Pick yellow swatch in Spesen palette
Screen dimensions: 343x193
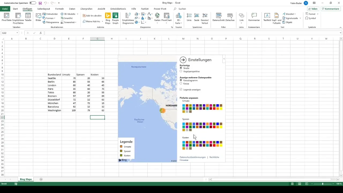click(x=221, y=127)
